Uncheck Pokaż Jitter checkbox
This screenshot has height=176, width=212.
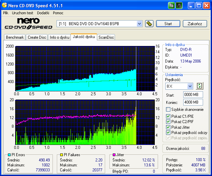[168, 127]
